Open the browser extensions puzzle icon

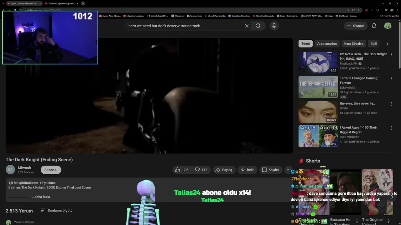[378, 10]
